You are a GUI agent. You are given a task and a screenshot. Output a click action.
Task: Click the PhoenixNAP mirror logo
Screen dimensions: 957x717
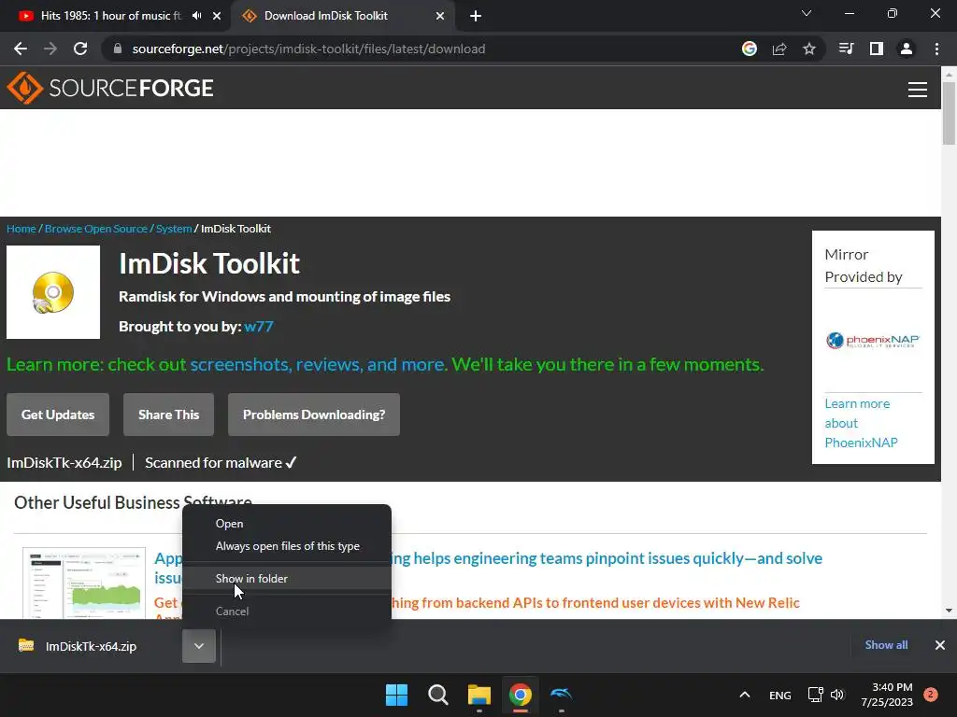(x=873, y=340)
